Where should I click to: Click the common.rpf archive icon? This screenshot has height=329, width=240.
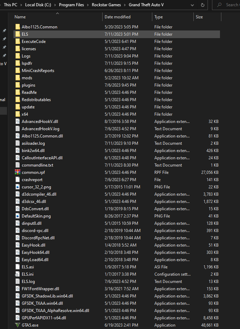[18, 172]
